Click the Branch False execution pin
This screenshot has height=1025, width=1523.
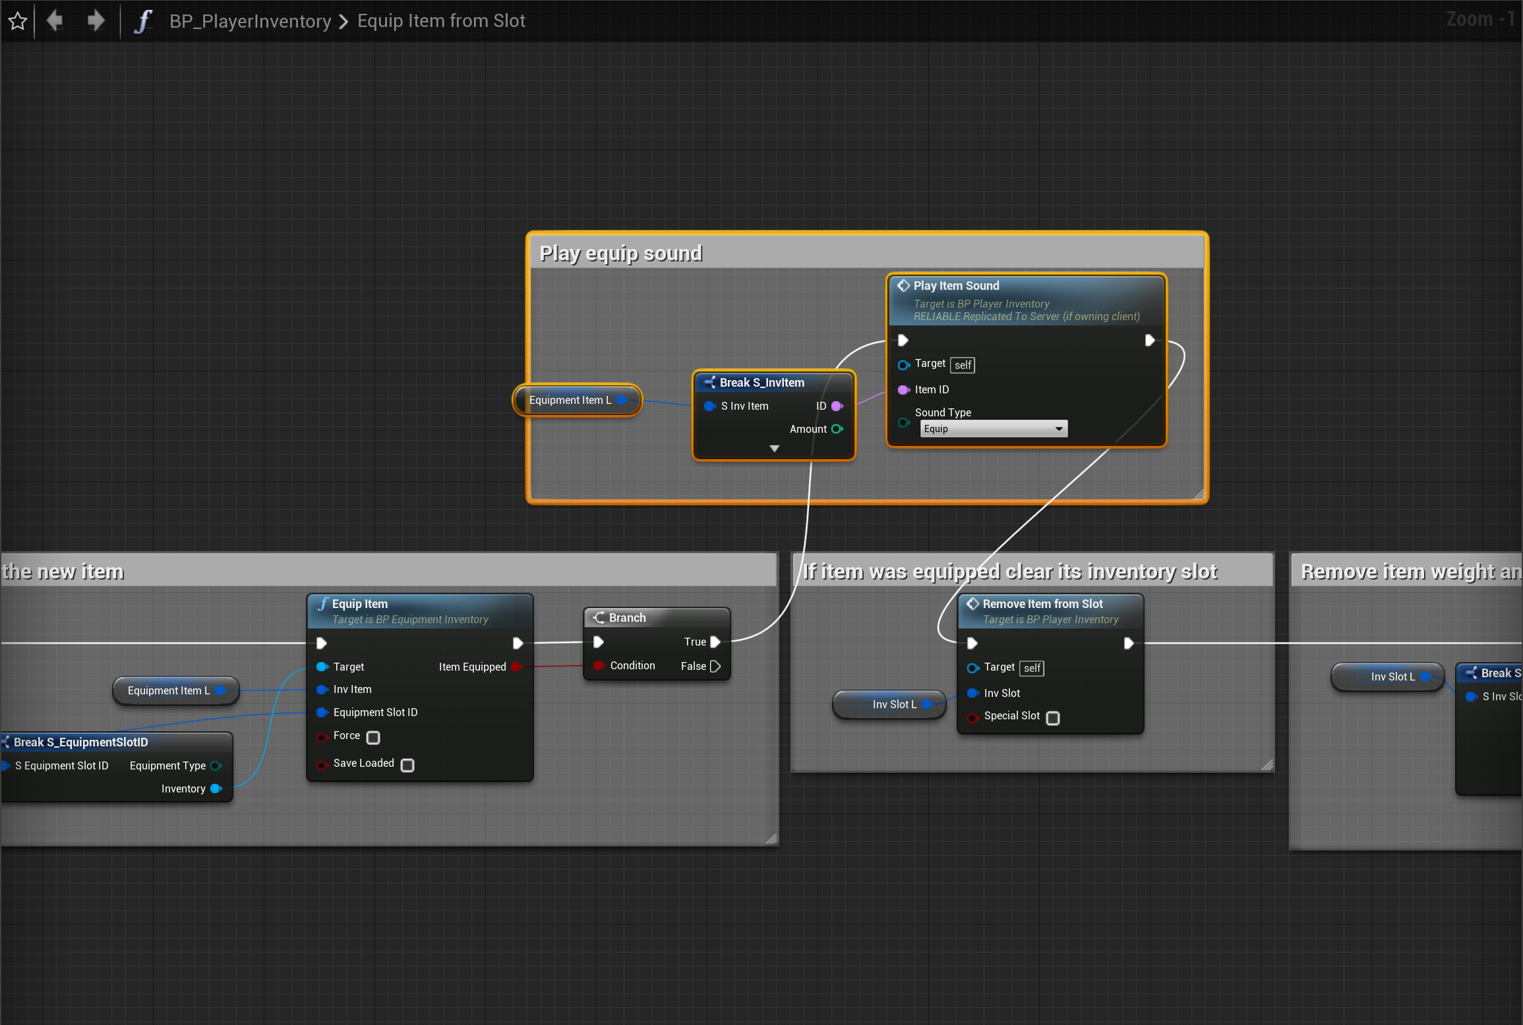[x=715, y=666]
